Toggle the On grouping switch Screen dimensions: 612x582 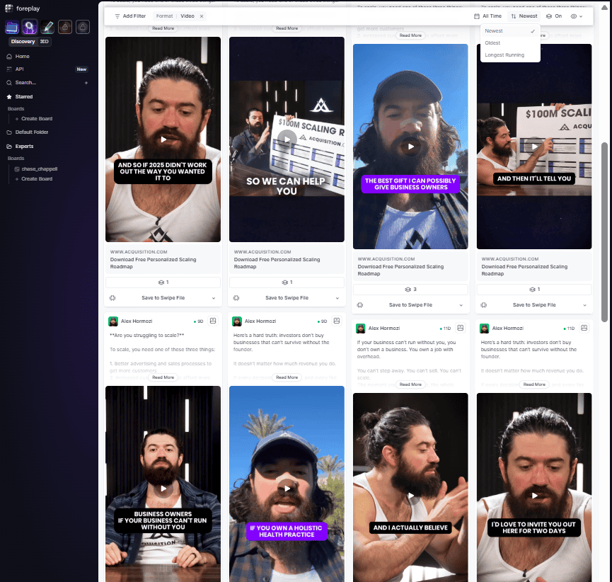(553, 16)
